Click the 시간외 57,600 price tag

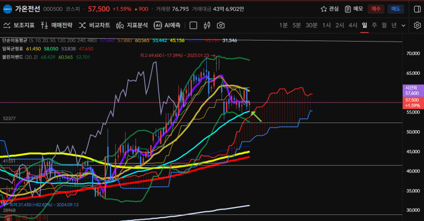(x=412, y=90)
